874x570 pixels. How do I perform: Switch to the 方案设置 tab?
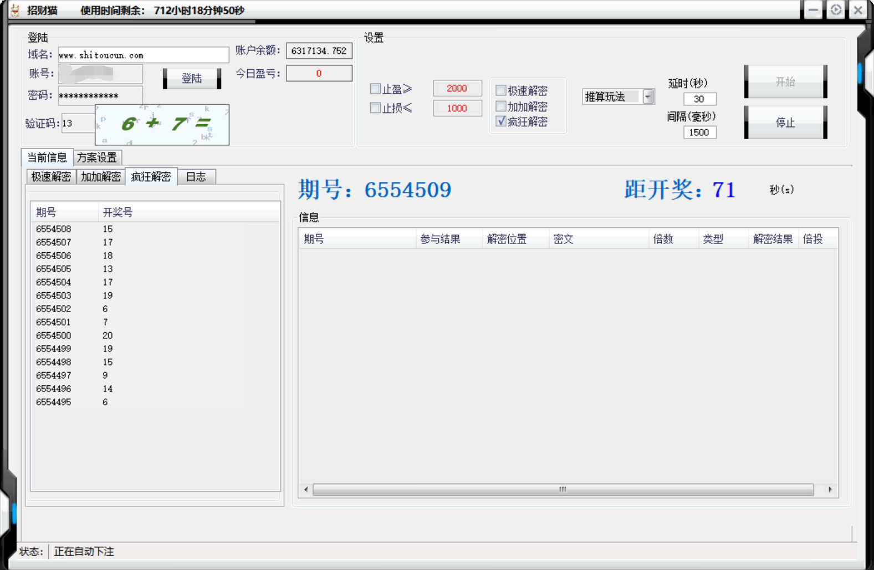(x=97, y=158)
